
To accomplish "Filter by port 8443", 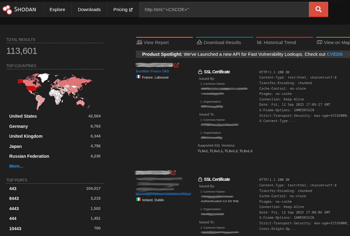I will pyautogui.click(x=55, y=198).
